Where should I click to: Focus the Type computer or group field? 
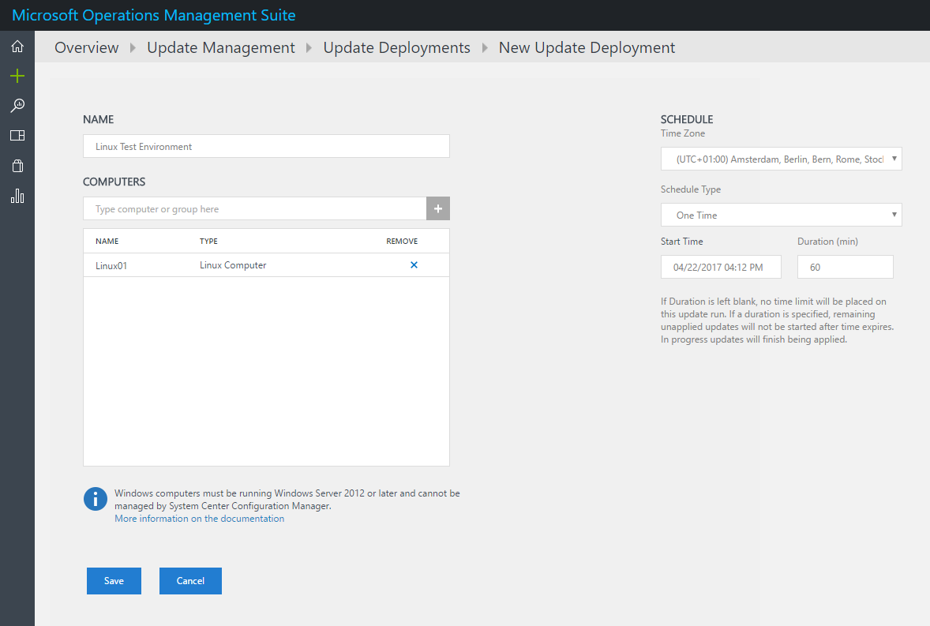tap(254, 208)
